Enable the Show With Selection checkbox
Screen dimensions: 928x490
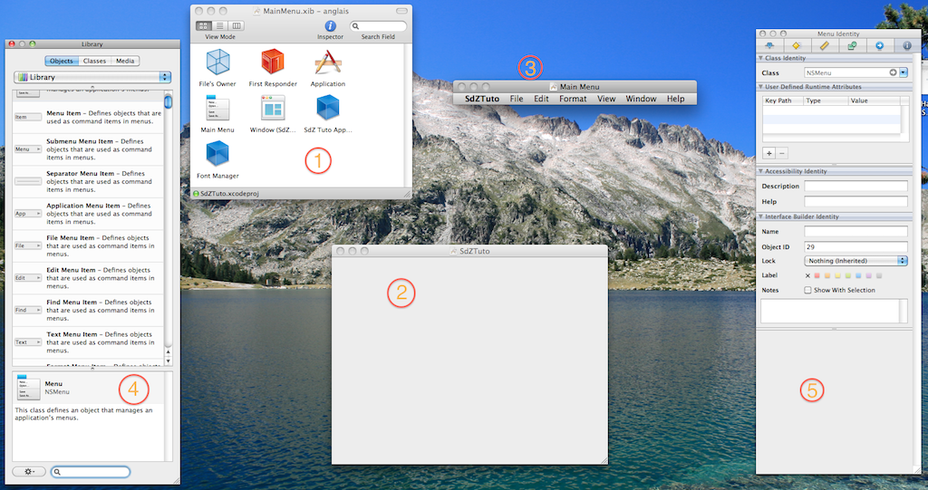pyautogui.click(x=807, y=290)
